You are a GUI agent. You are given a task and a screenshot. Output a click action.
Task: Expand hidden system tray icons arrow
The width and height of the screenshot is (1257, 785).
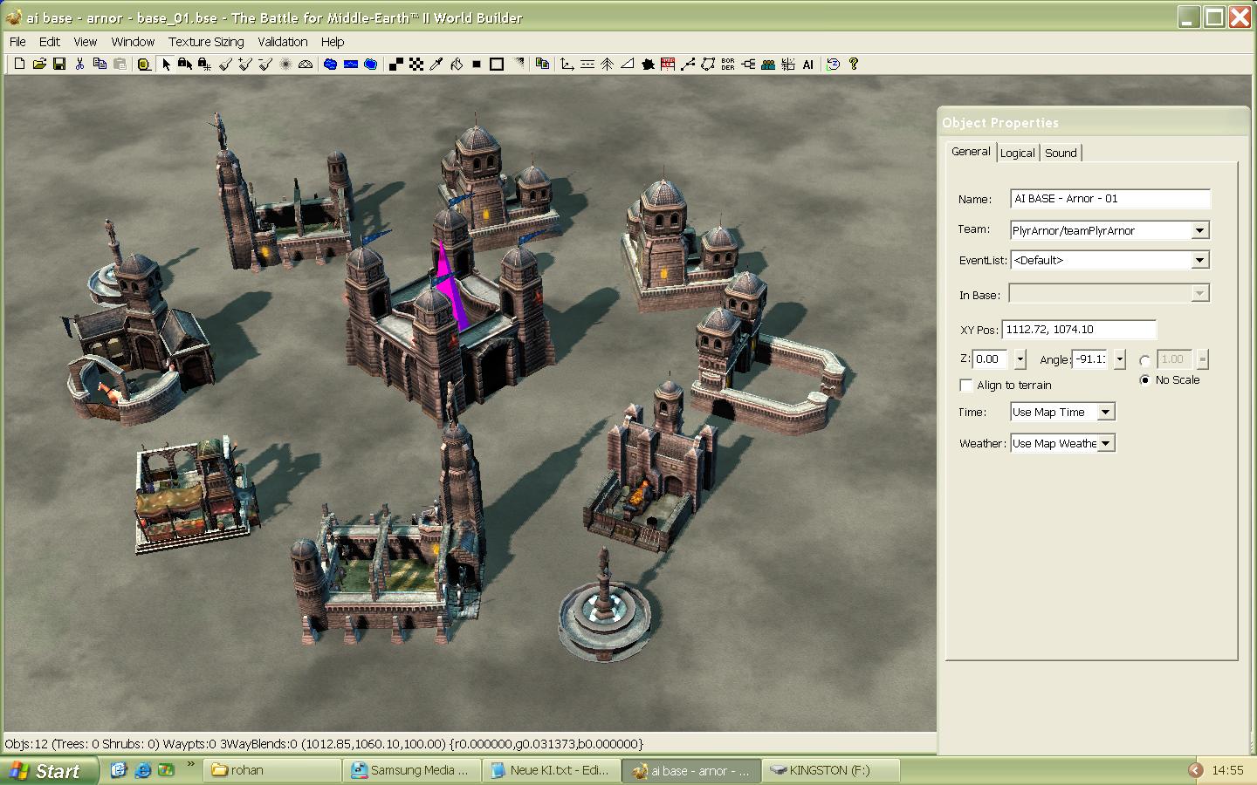pyautogui.click(x=1196, y=770)
